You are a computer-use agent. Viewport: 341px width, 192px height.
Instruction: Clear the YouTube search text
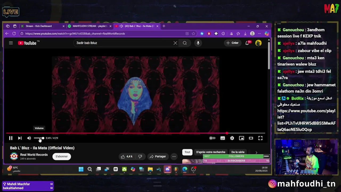(x=175, y=43)
